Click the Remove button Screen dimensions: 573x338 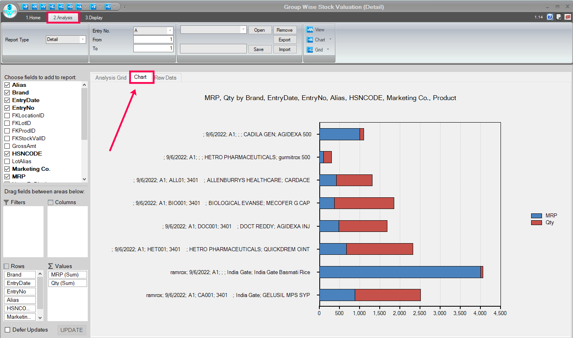point(285,30)
